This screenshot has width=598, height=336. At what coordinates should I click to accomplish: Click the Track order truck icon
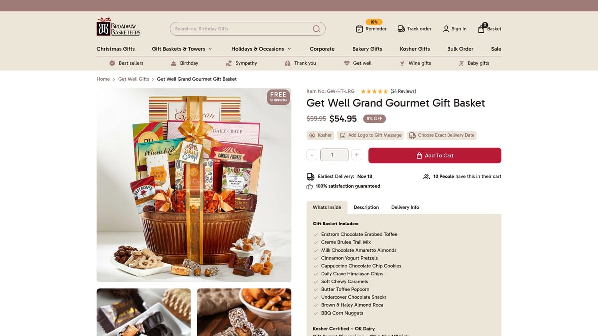[401, 29]
